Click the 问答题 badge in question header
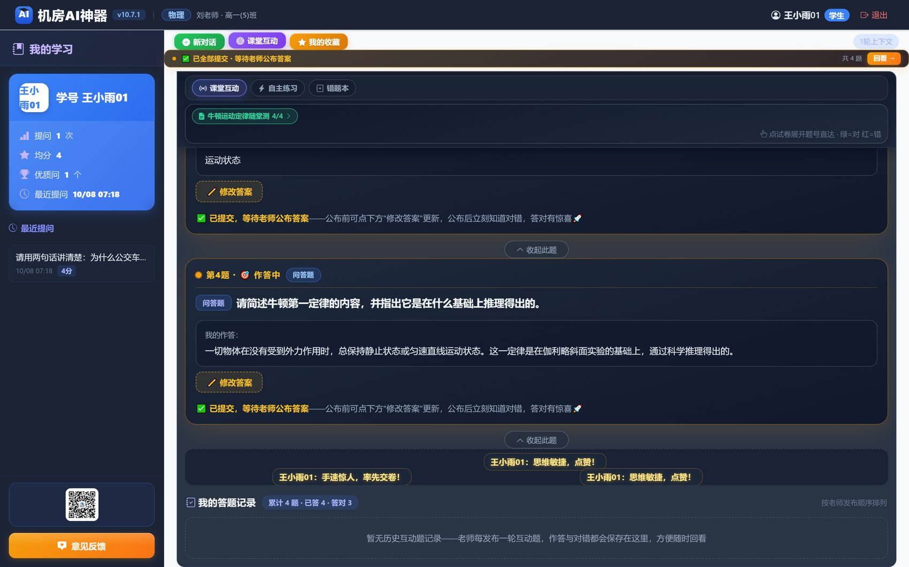This screenshot has height=567, width=909. click(303, 275)
